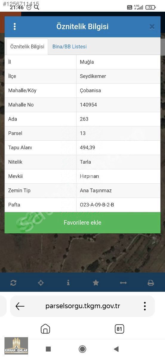This screenshot has width=165, height=359.
Task: Click the refresh arrows icon in the toolbar
Action: pyautogui.click(x=13, y=283)
